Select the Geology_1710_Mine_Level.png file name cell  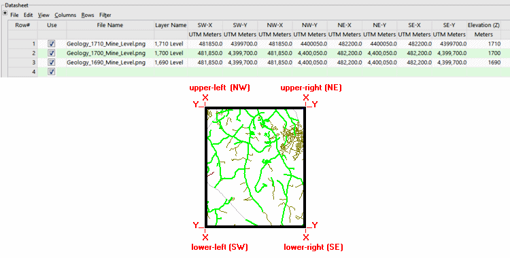[110, 43]
